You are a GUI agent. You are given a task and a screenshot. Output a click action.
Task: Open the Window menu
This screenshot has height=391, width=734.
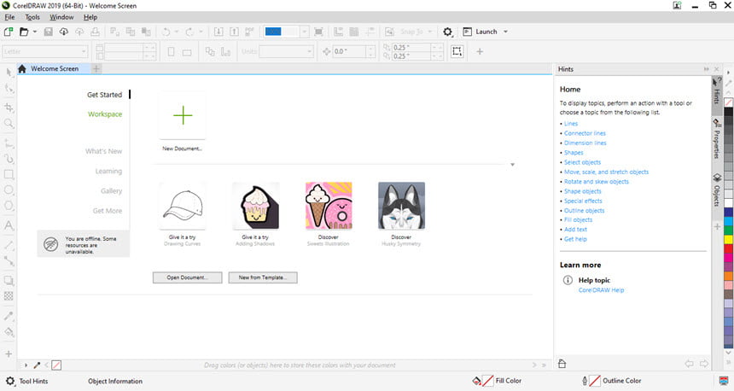[x=61, y=17]
